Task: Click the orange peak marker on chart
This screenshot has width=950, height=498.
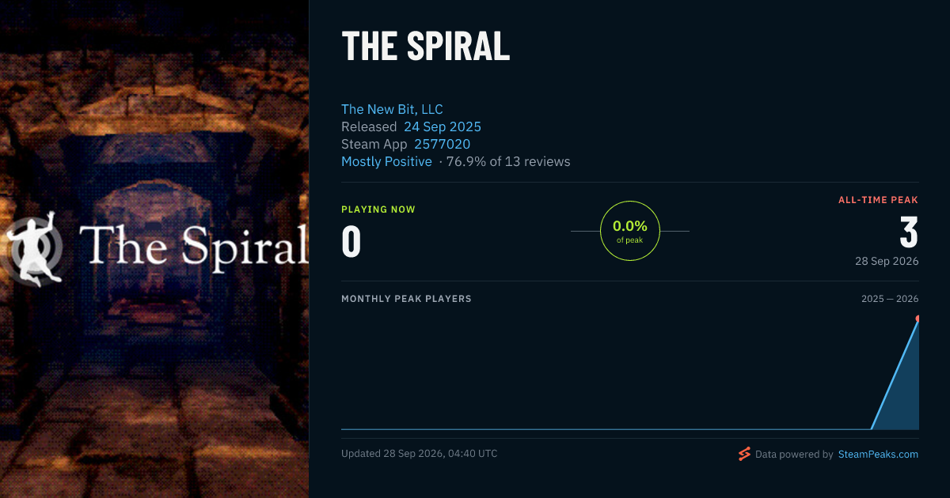Action: (x=918, y=319)
